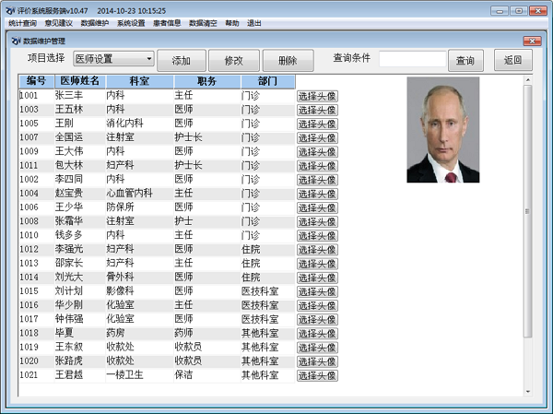Click the 修改 button
Screen dimensions: 553x414
[x=234, y=60]
